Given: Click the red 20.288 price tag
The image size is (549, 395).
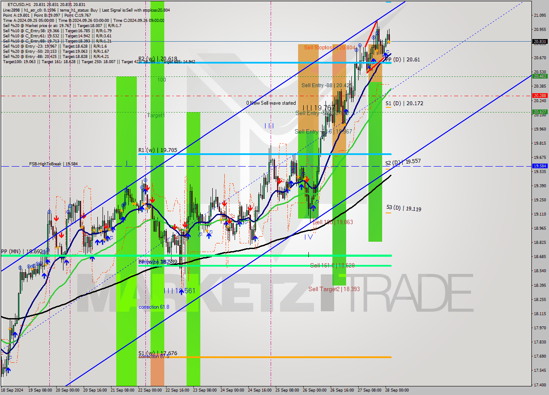Looking at the screenshot, I should [x=540, y=95].
